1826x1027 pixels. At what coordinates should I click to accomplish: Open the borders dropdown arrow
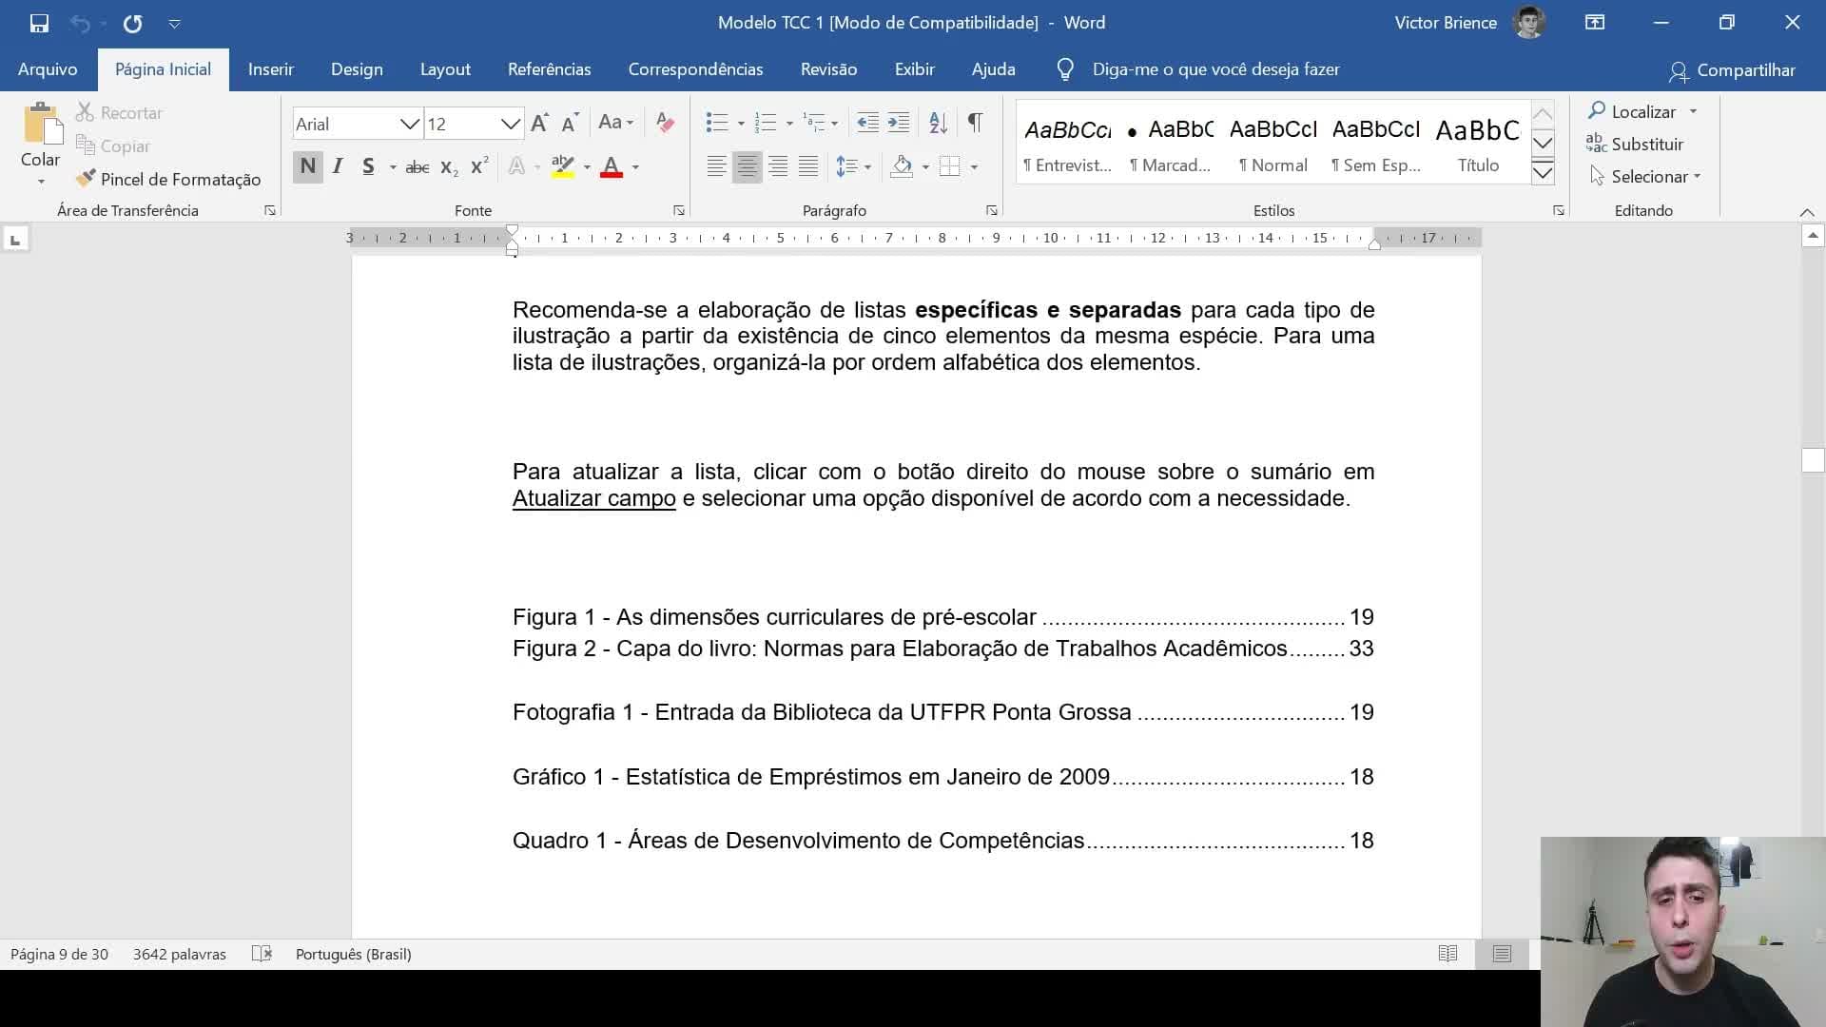pos(974,167)
